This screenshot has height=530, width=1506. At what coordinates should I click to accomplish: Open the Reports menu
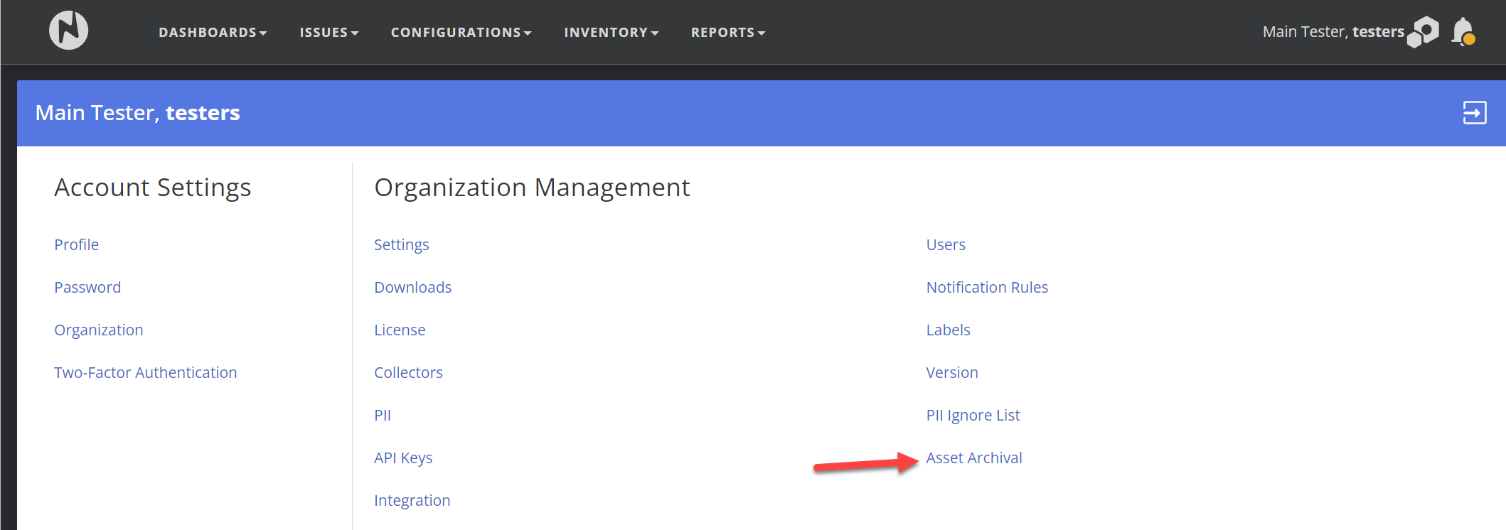(727, 33)
